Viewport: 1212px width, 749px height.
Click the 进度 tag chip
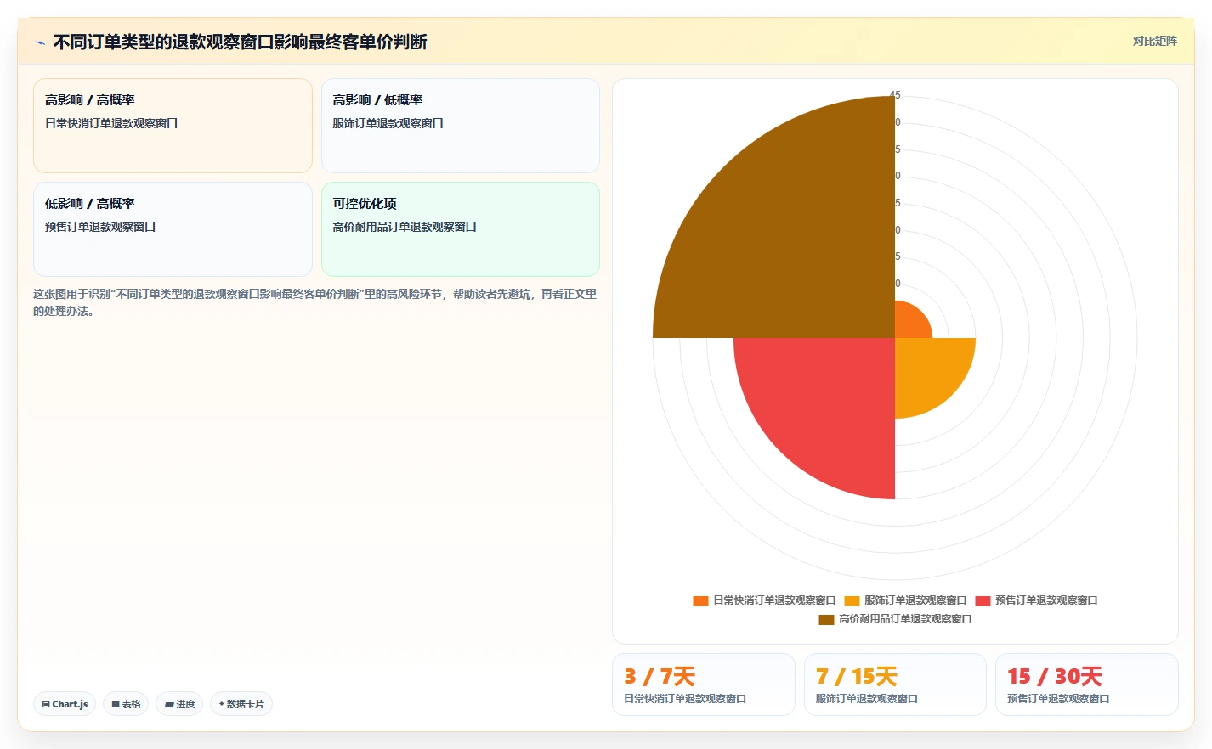point(179,704)
